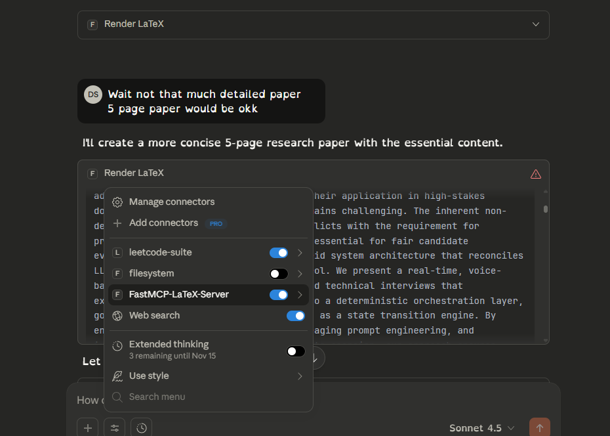Click the send message arrow button

[x=539, y=427]
